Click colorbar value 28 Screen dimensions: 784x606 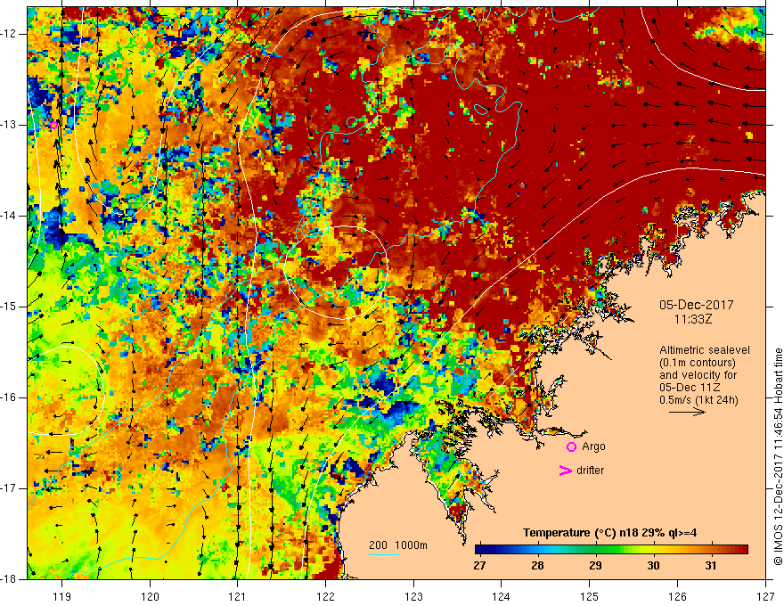537,566
